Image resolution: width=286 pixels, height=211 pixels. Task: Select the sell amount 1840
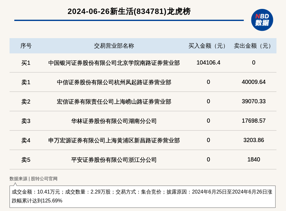[254, 160]
